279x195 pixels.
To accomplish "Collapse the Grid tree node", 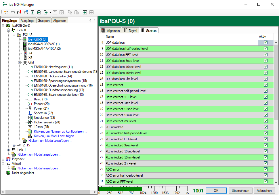I will (19, 62).
